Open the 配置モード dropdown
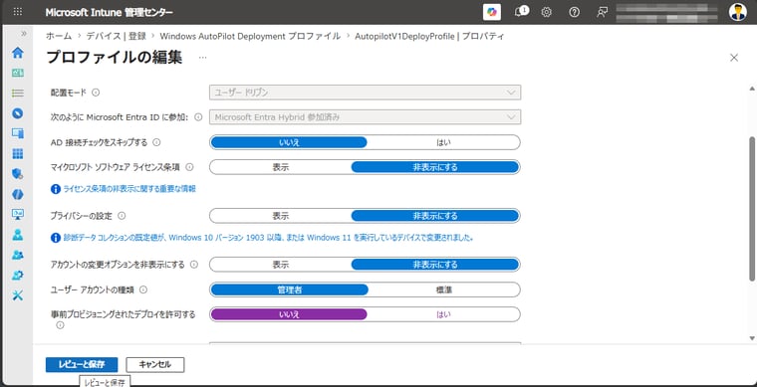This screenshot has width=757, height=387. pos(365,93)
